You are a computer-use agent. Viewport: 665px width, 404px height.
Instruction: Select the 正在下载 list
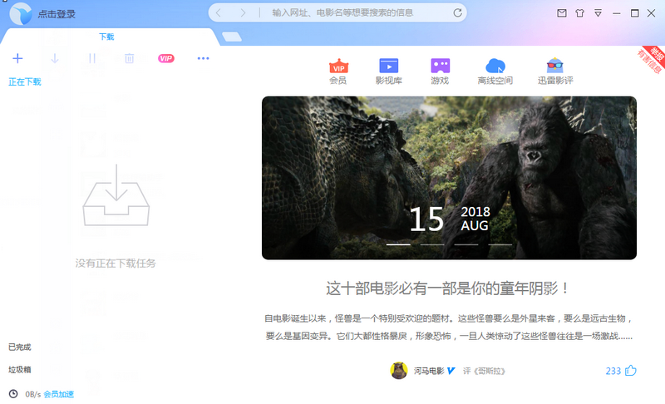25,81
